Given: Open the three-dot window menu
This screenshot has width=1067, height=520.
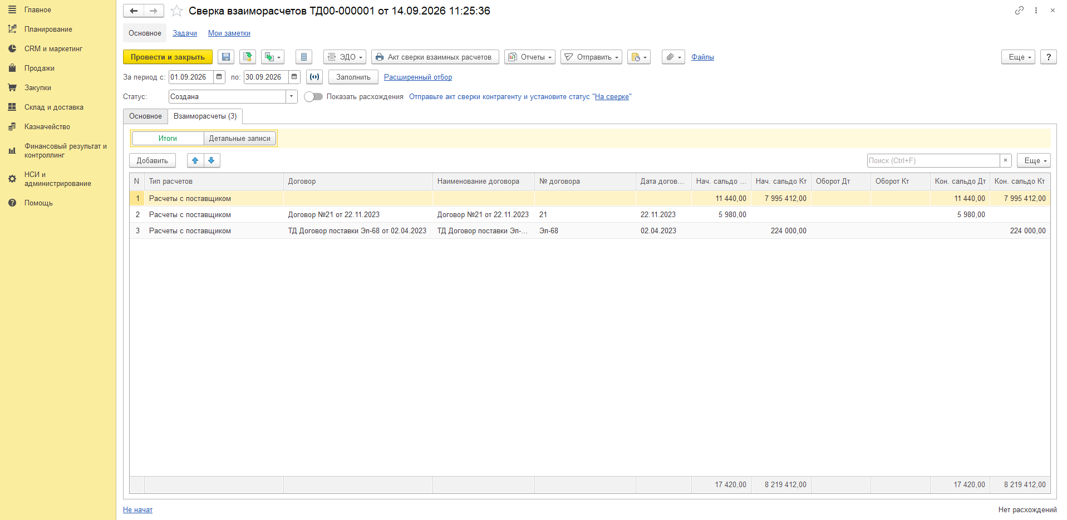Looking at the screenshot, I should pos(1036,10).
